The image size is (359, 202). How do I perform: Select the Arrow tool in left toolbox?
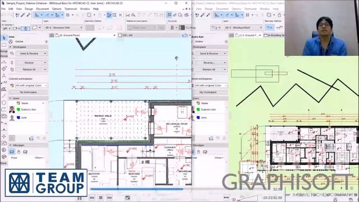(x=4, y=38)
